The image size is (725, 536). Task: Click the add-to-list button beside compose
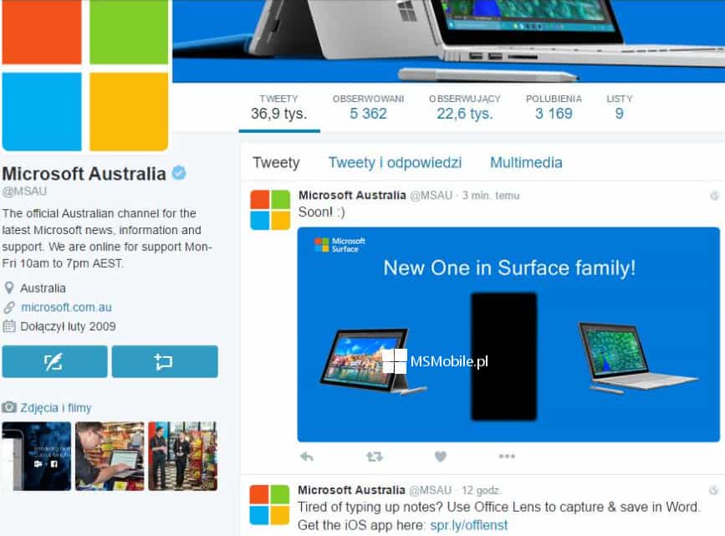(x=165, y=361)
